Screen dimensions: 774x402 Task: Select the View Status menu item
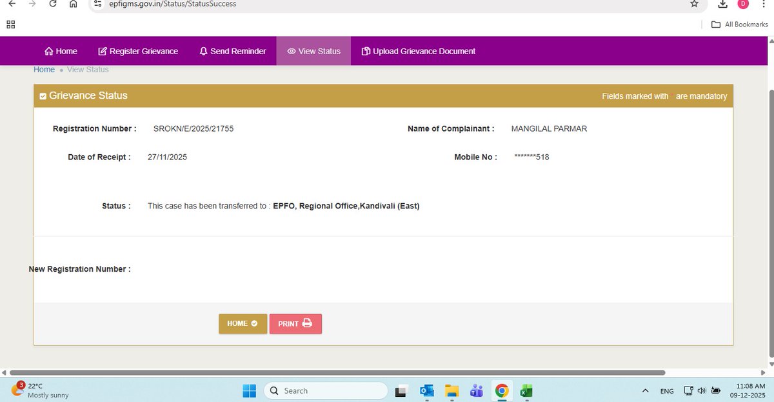tap(313, 51)
